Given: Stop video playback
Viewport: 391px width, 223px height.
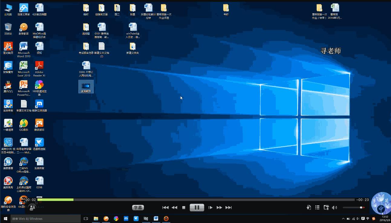Looking at the screenshot, I should [184, 208].
